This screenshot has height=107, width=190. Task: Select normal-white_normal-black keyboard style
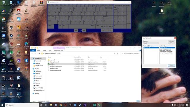(166, 53)
